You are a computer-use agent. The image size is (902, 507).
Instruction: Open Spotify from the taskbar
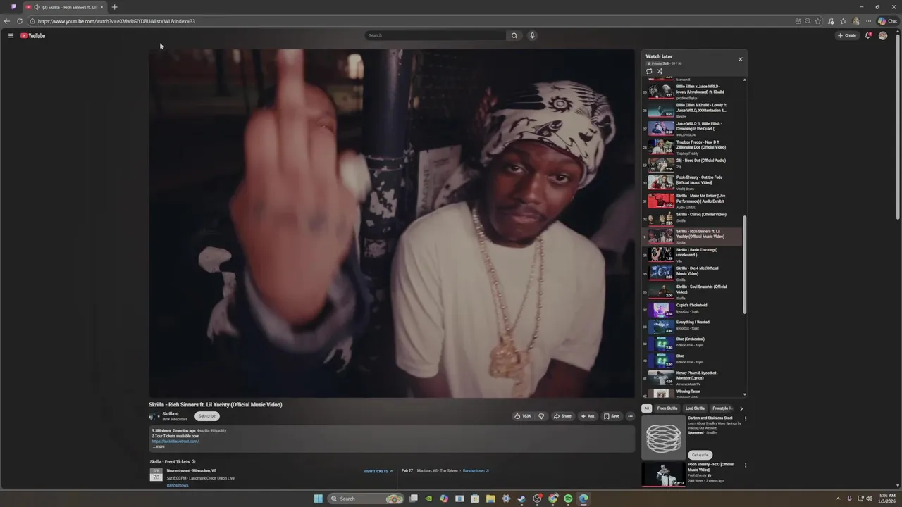[x=569, y=499]
